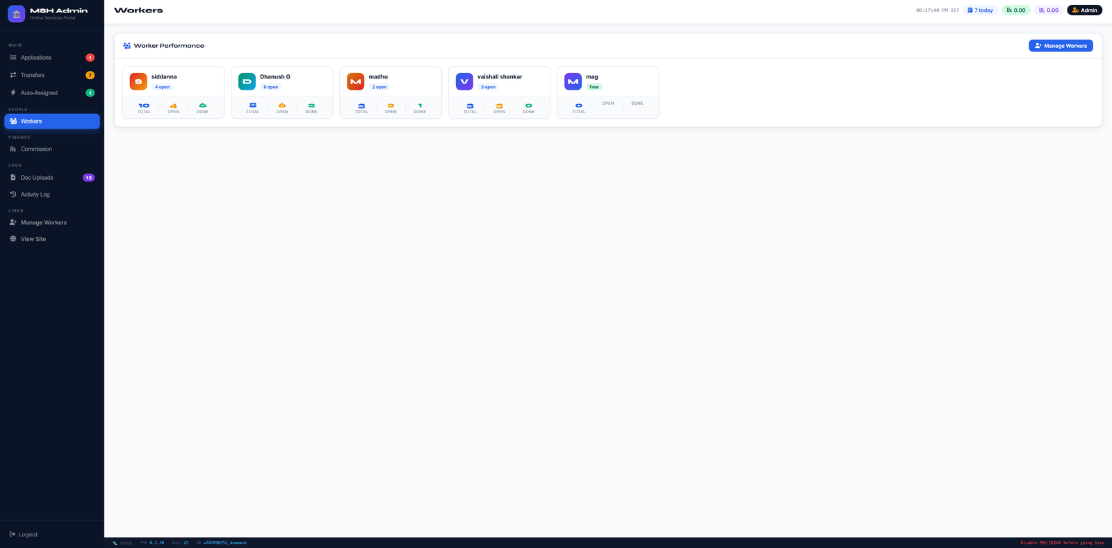
Task: Click siddanna's TOTAL count 10
Action: click(x=144, y=106)
